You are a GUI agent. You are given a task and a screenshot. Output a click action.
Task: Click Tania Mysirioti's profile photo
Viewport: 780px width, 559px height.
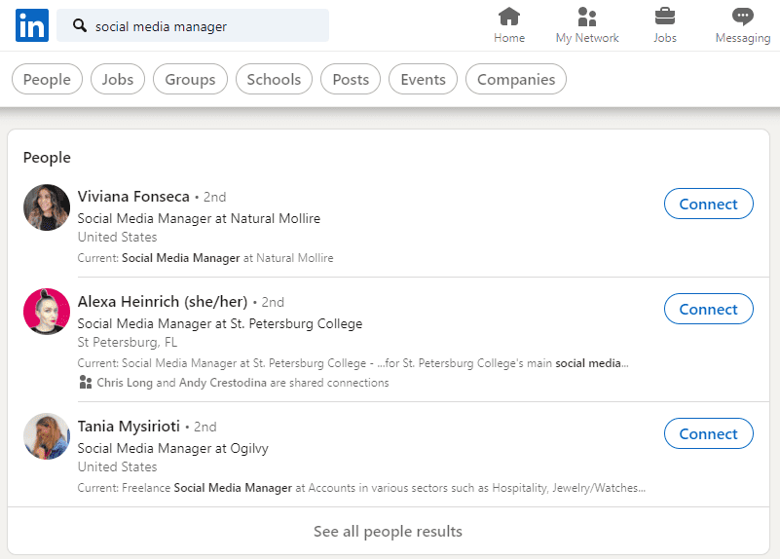47,436
